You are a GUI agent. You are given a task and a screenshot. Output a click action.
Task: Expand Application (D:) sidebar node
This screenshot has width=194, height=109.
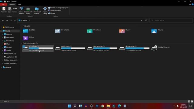(2, 57)
